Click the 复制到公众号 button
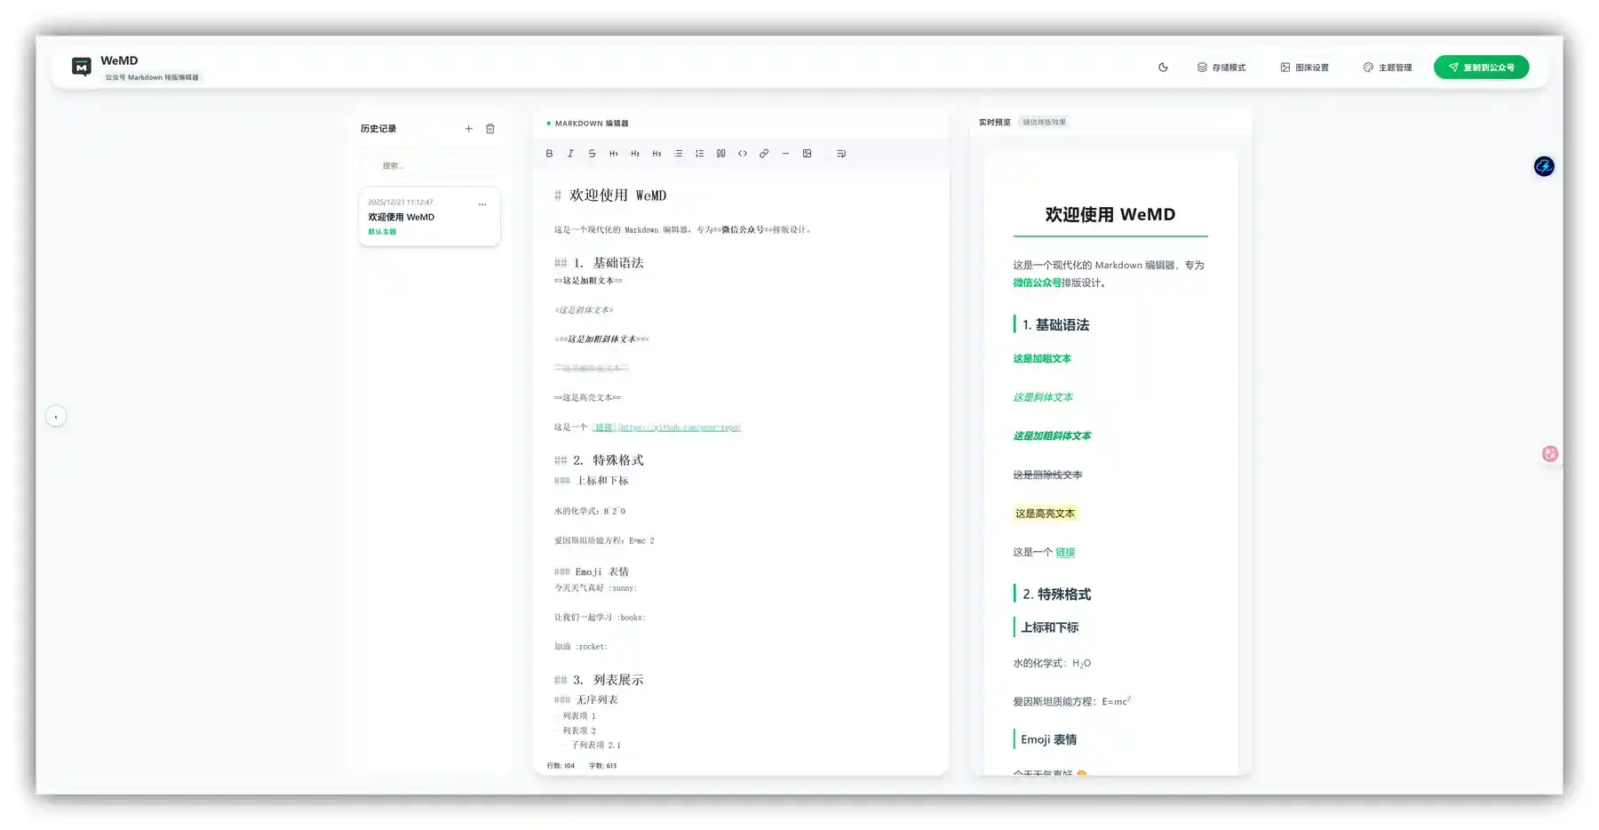This screenshot has height=830, width=1599. pos(1481,67)
